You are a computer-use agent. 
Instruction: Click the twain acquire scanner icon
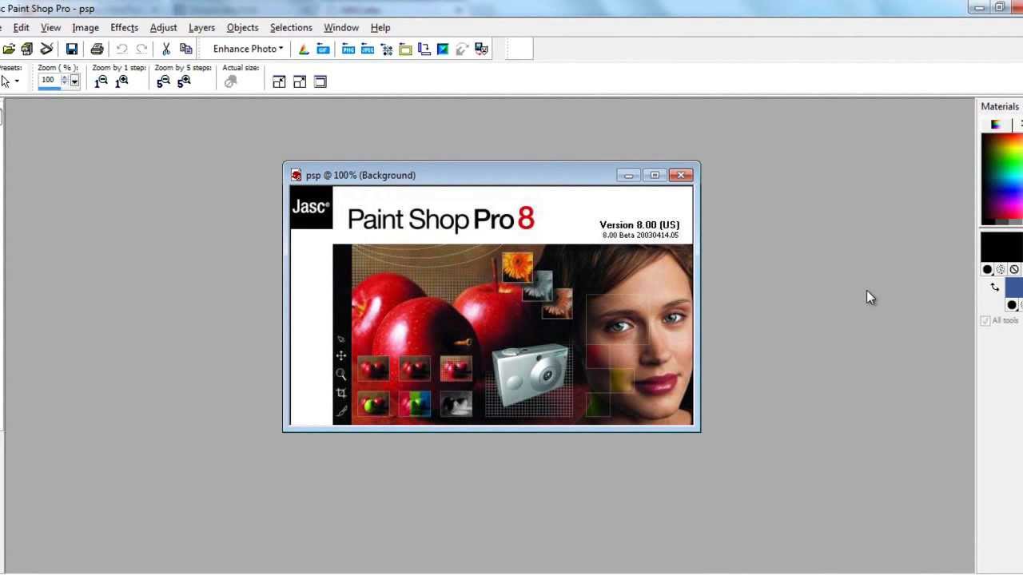click(x=46, y=50)
